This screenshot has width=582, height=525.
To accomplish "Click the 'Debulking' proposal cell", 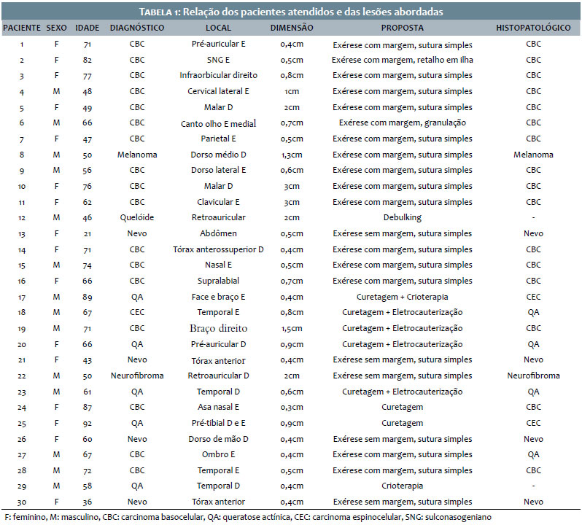I will point(403,218).
